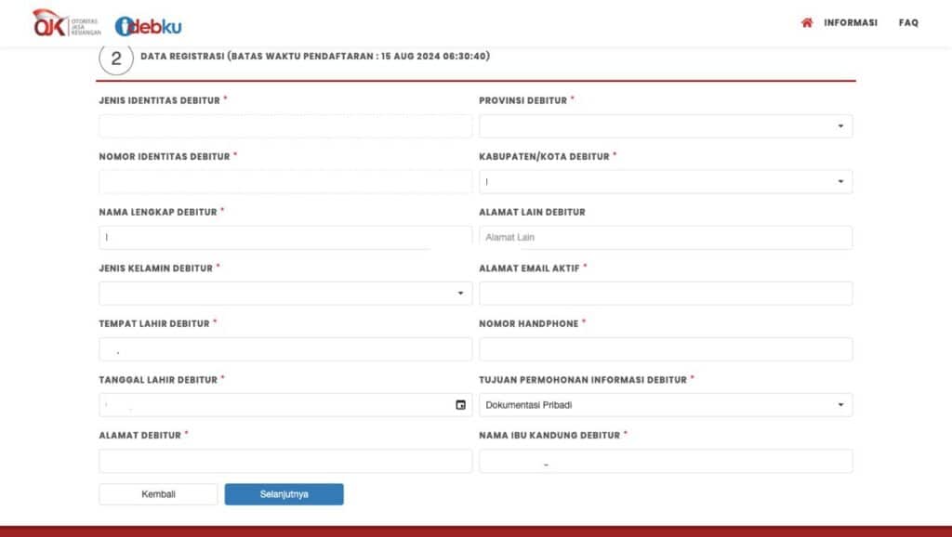Click the 'Nomor Handphone' label

(529, 324)
